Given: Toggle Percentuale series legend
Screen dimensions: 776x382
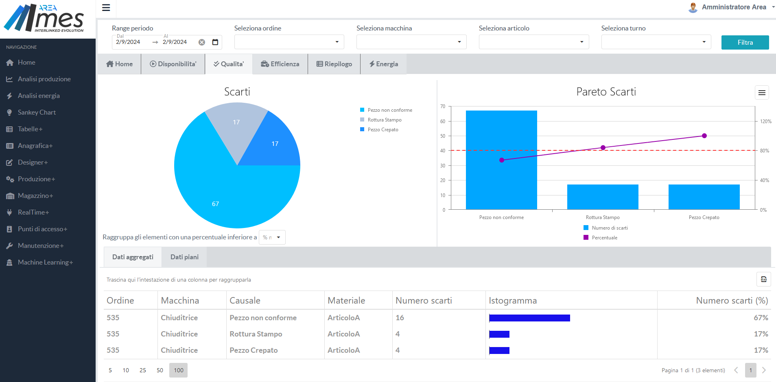Looking at the screenshot, I should [601, 238].
